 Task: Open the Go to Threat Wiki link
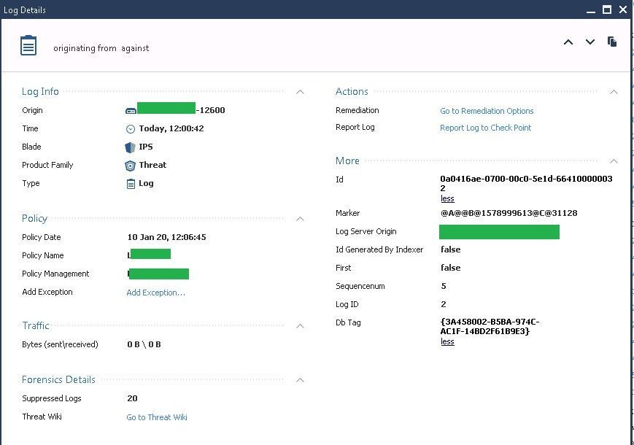[157, 417]
